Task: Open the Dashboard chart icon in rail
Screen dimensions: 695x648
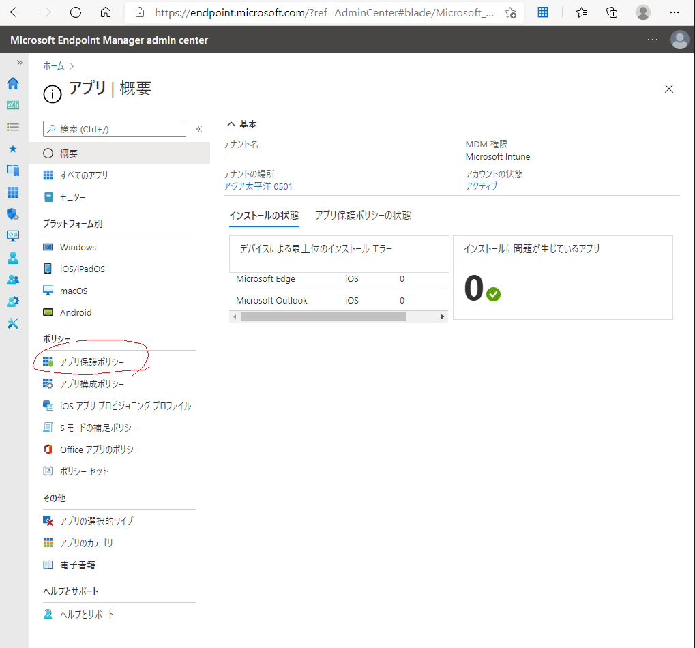Action: coord(13,105)
